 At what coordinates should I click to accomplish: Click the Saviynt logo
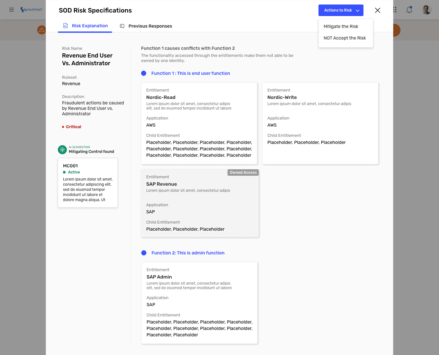[31, 10]
